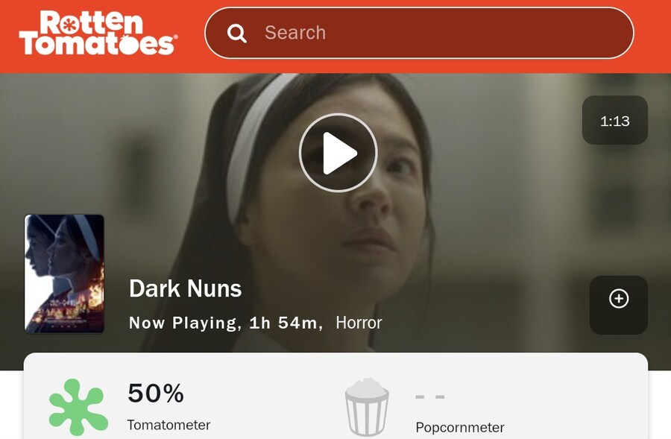Click the Horror genre link
671x439 pixels.
pos(359,323)
